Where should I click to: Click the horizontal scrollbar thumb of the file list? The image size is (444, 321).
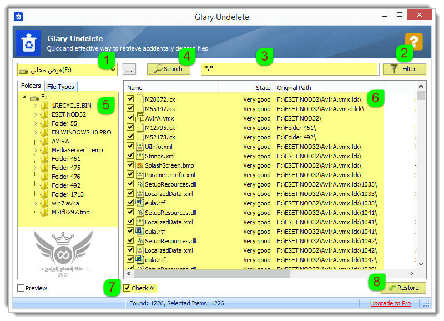(211, 274)
